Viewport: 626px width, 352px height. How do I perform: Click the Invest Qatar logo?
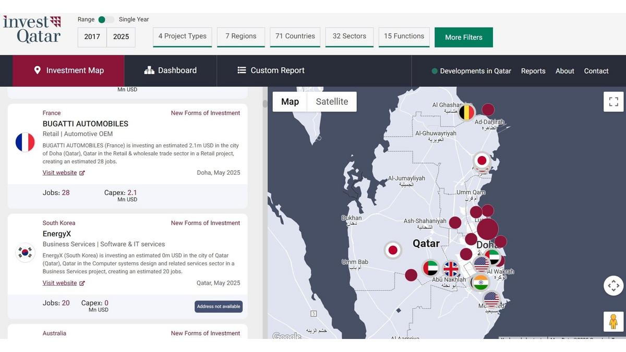[x=32, y=29]
